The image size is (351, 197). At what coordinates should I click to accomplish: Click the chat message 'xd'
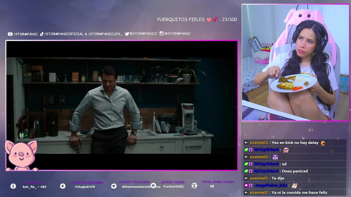pyautogui.click(x=284, y=164)
